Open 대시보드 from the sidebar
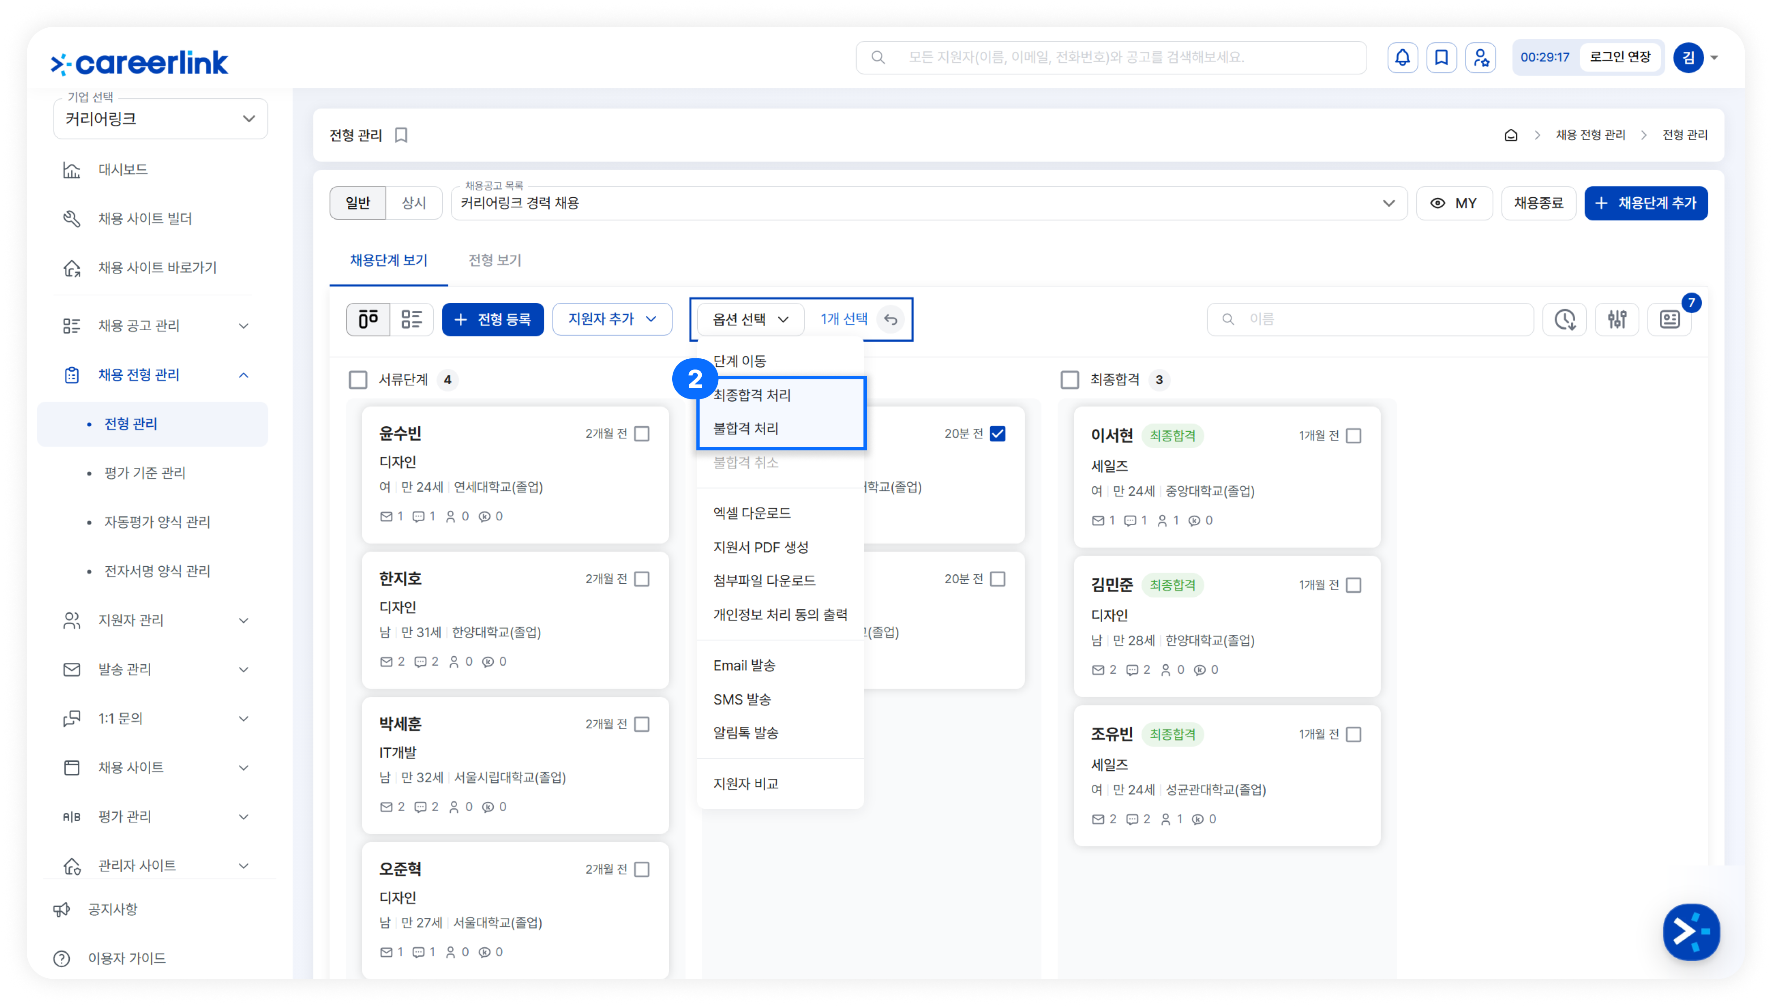This screenshot has height=1006, width=1772. coord(123,170)
